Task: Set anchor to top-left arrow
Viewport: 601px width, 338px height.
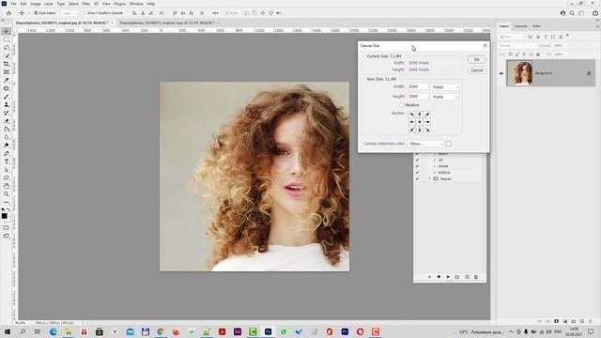Action: [412, 115]
